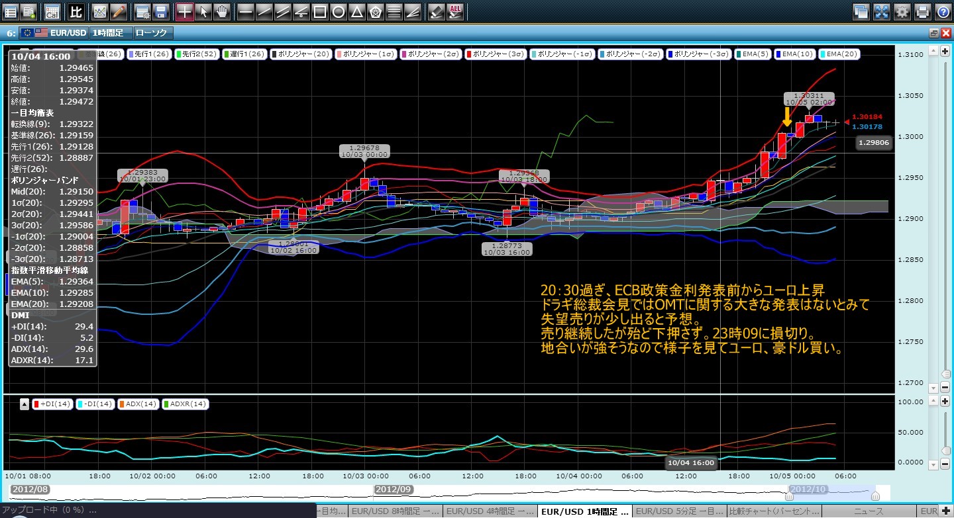The height and width of the screenshot is (518, 954).
Task: Select the hand pan tool
Action: point(222,11)
